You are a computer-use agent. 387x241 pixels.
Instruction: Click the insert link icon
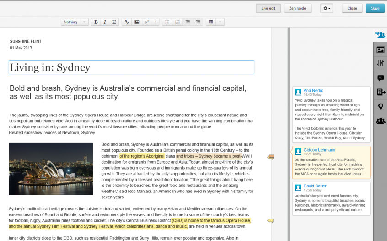127,22
